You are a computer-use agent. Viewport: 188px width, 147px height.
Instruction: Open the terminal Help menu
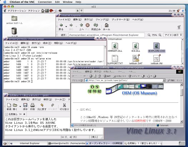coord(71,43)
